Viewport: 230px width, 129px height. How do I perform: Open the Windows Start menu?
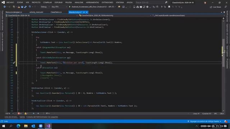coord(4,126)
